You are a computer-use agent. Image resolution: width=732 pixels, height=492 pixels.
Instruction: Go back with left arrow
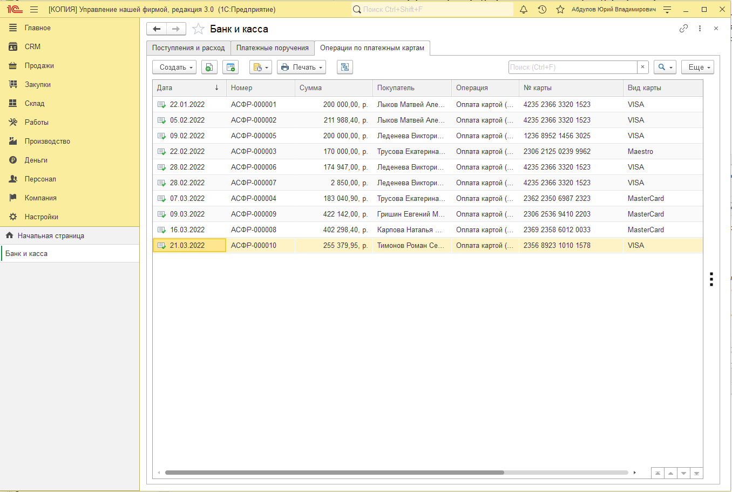tap(157, 29)
